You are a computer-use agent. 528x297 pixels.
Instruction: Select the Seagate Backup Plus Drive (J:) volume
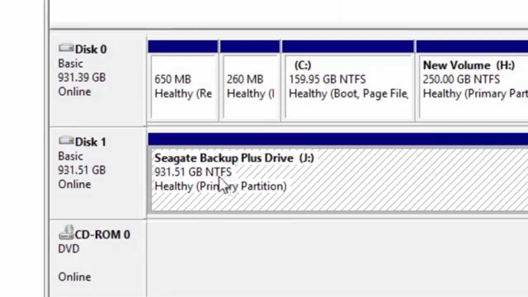pos(338,179)
